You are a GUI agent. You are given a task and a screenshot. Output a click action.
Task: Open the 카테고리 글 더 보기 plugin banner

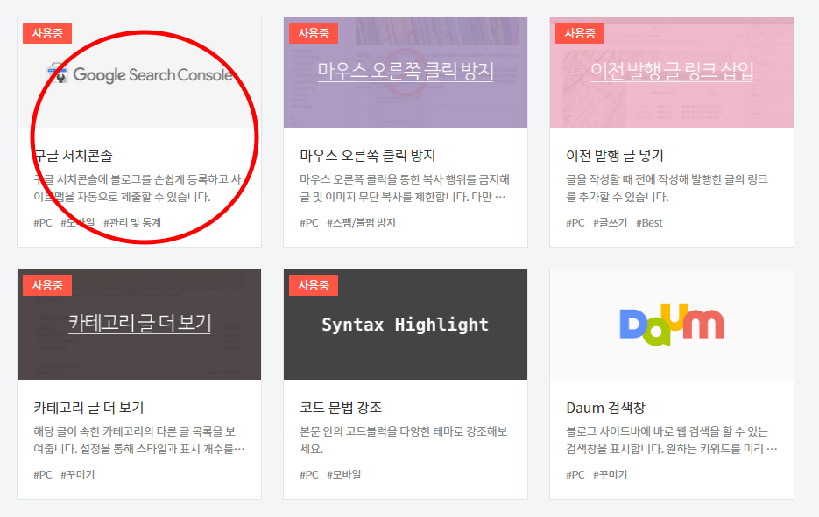point(138,325)
